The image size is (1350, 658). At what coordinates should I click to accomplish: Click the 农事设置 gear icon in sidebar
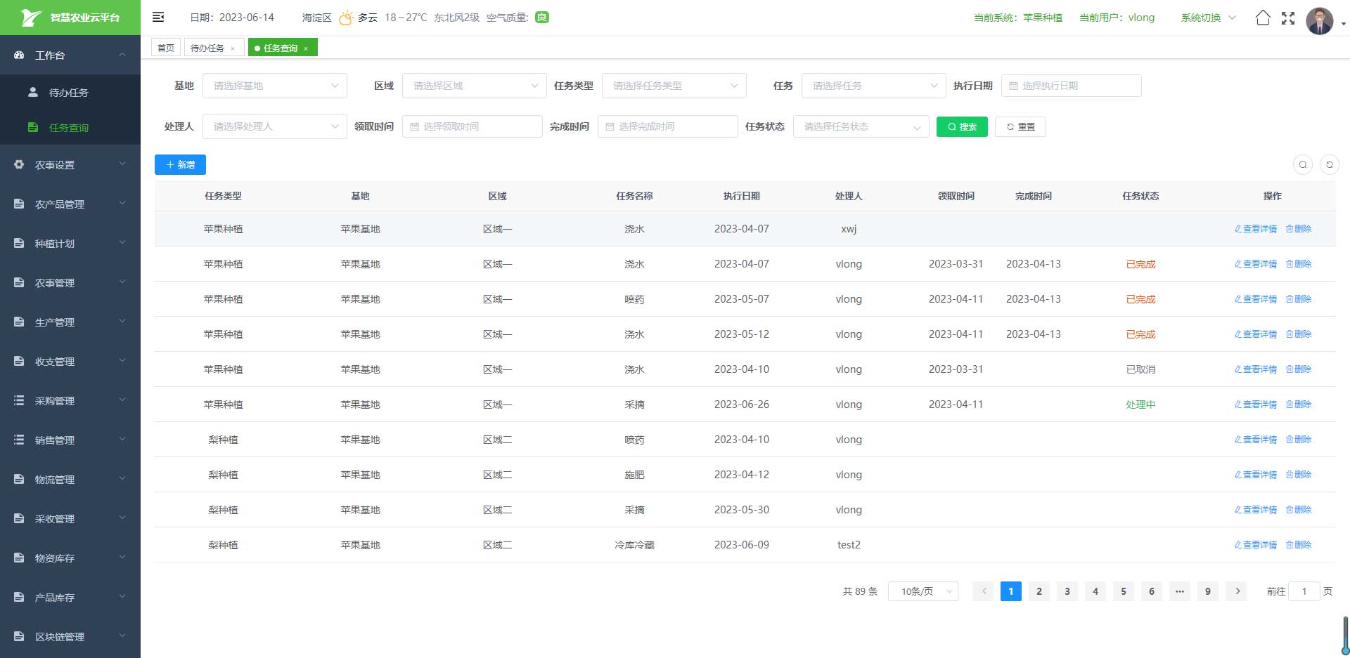(19, 164)
